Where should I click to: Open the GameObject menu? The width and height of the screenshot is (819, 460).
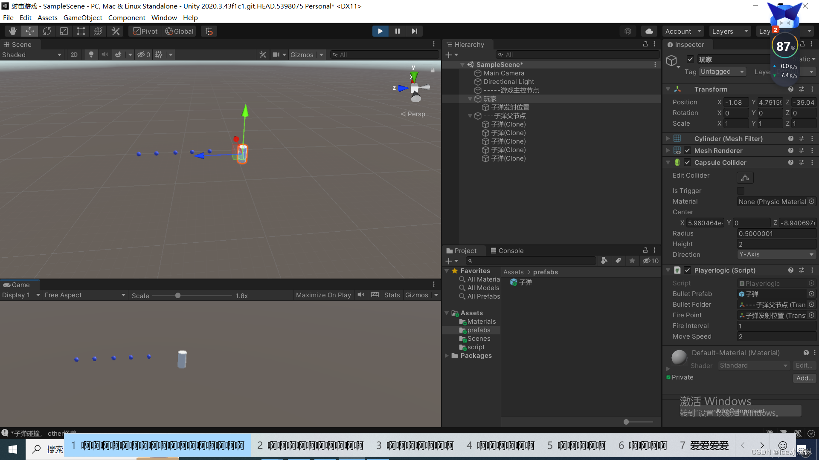click(83, 17)
